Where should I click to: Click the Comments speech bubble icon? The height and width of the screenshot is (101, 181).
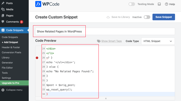[x=3, y=22]
